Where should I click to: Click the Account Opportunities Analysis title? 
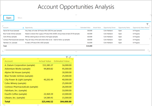click(x=76, y=7)
